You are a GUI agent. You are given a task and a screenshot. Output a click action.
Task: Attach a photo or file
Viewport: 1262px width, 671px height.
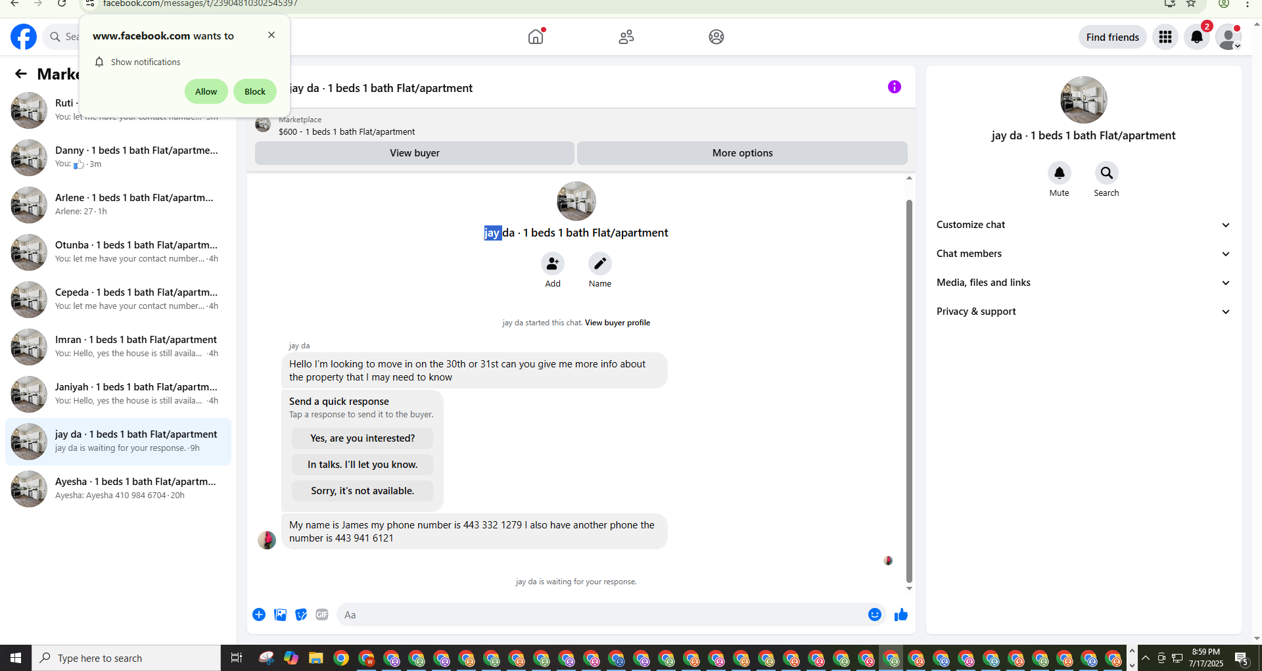[280, 614]
